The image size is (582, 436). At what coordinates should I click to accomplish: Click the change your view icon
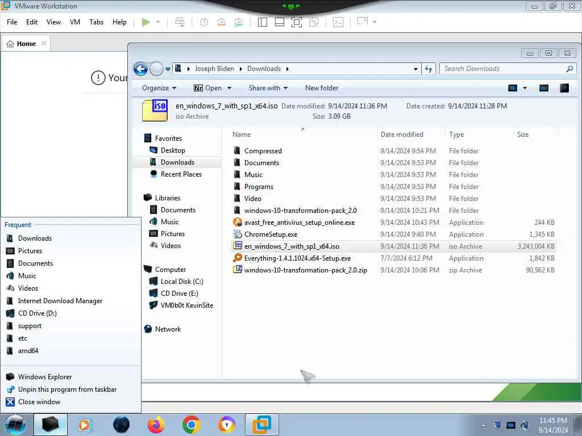pos(513,88)
